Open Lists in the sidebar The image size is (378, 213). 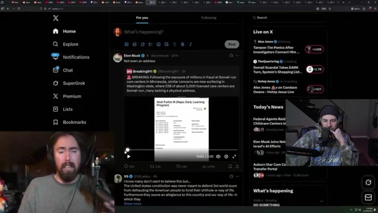[63, 109]
